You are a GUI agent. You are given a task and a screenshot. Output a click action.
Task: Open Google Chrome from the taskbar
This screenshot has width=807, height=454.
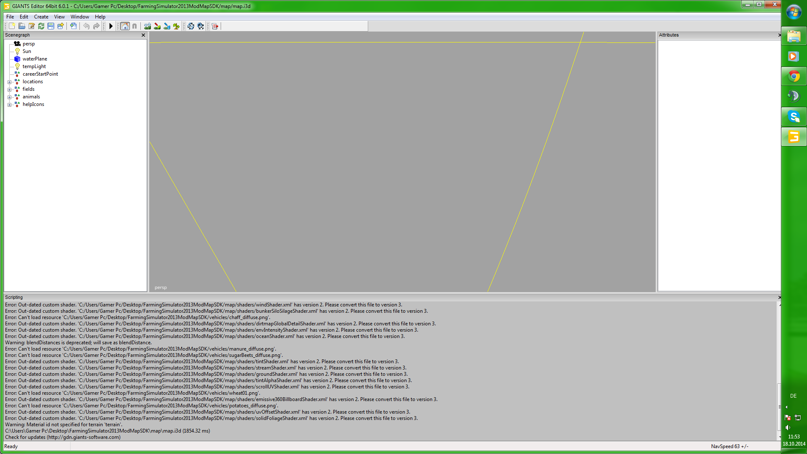click(x=794, y=77)
